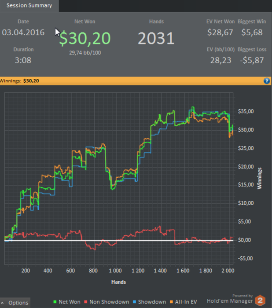Open the blue help question-mark icon
The image size is (272, 308).
pyautogui.click(x=266, y=81)
